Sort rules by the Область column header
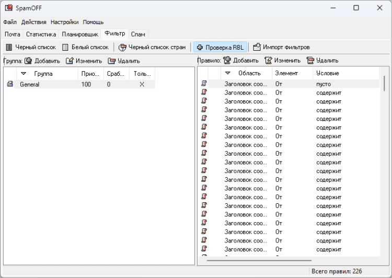The width and height of the screenshot is (392, 278). tap(247, 73)
